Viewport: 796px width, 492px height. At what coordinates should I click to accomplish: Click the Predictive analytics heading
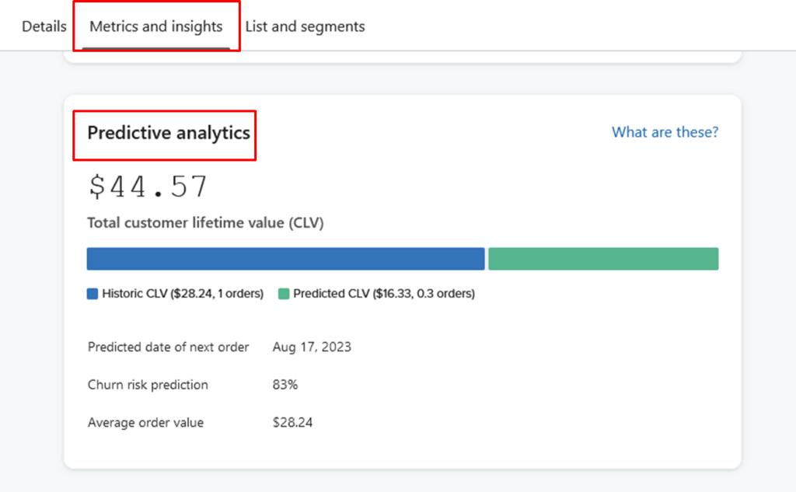(169, 133)
